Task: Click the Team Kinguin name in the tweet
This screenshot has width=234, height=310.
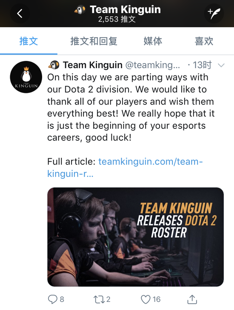Action: (x=92, y=65)
